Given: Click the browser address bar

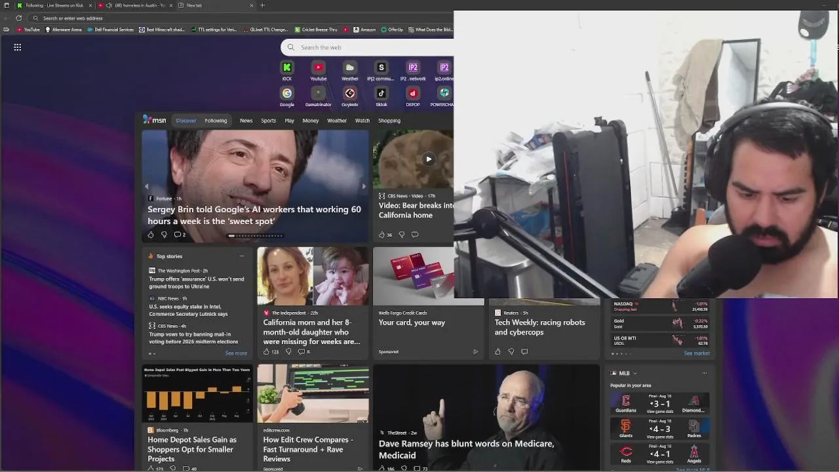Looking at the screenshot, I should coord(243,18).
